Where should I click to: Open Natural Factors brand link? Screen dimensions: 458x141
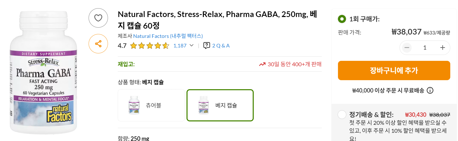(168, 36)
